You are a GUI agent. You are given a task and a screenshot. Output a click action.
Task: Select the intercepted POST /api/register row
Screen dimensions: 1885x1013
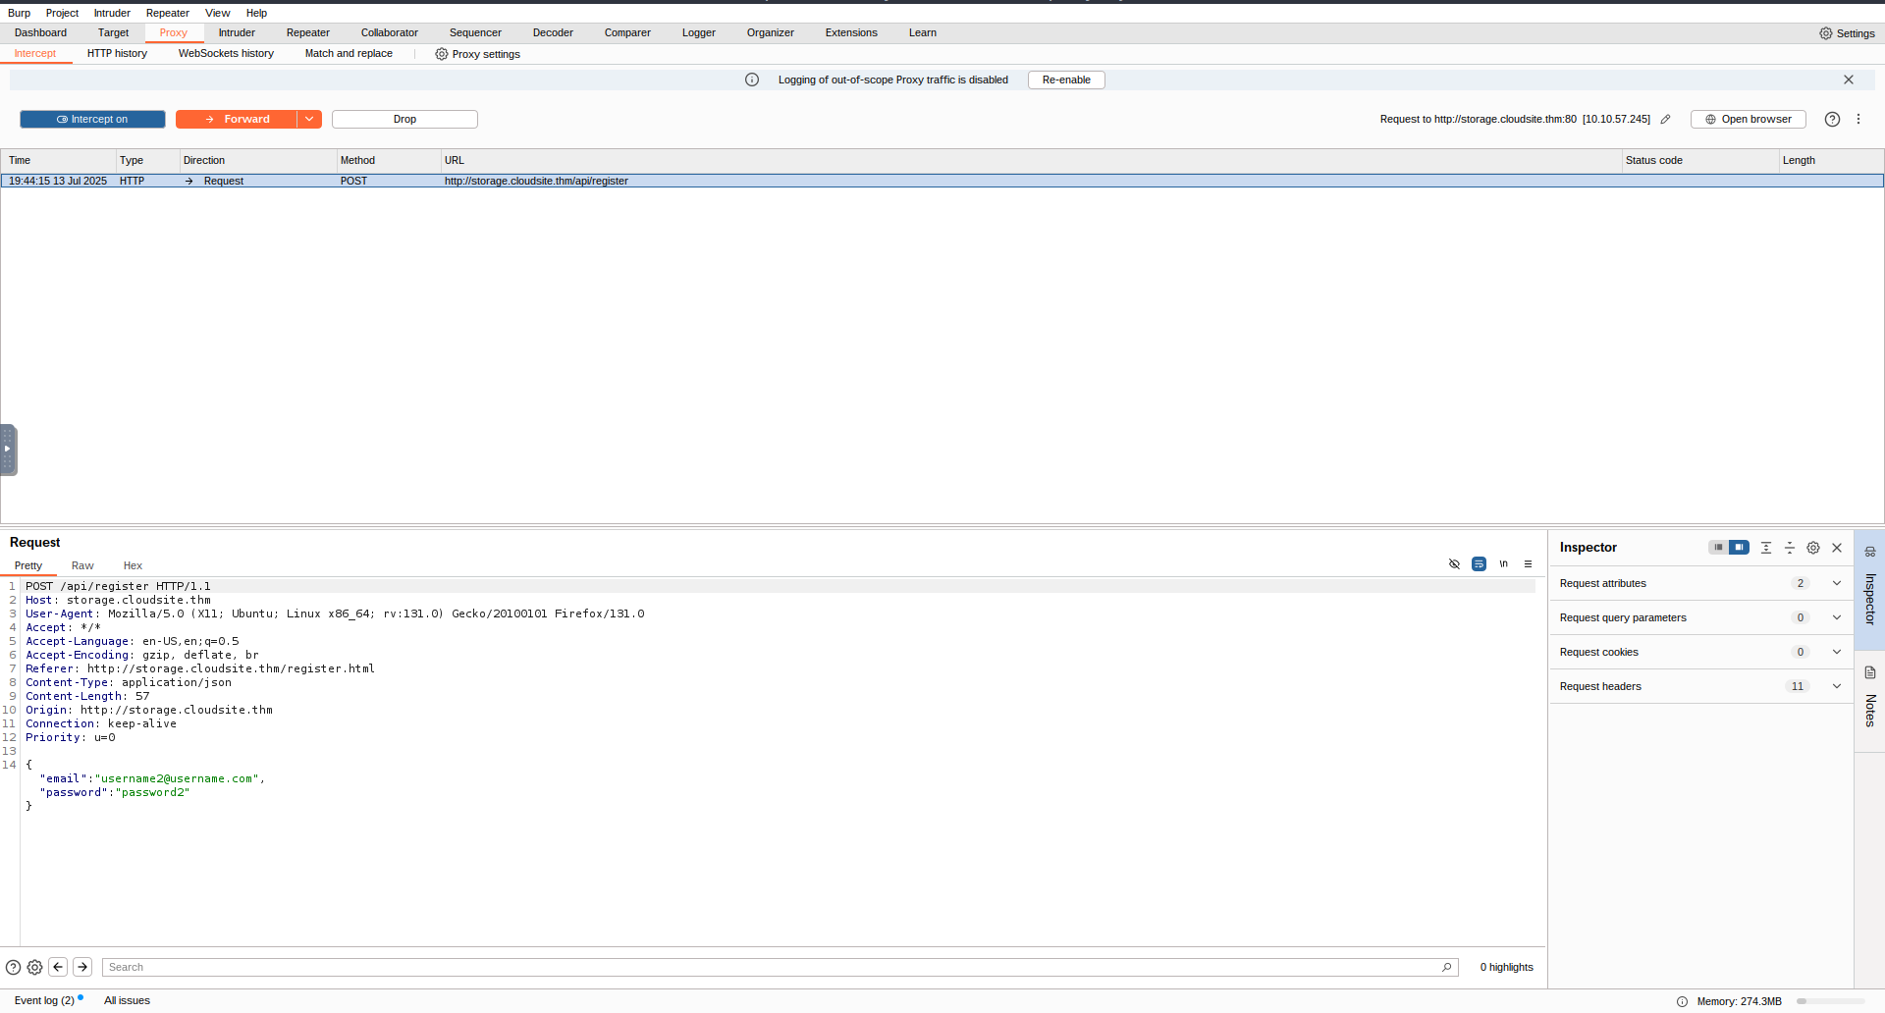tap(942, 181)
